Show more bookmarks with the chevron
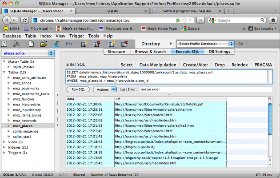The image size is (280, 178). (x=244, y=28)
